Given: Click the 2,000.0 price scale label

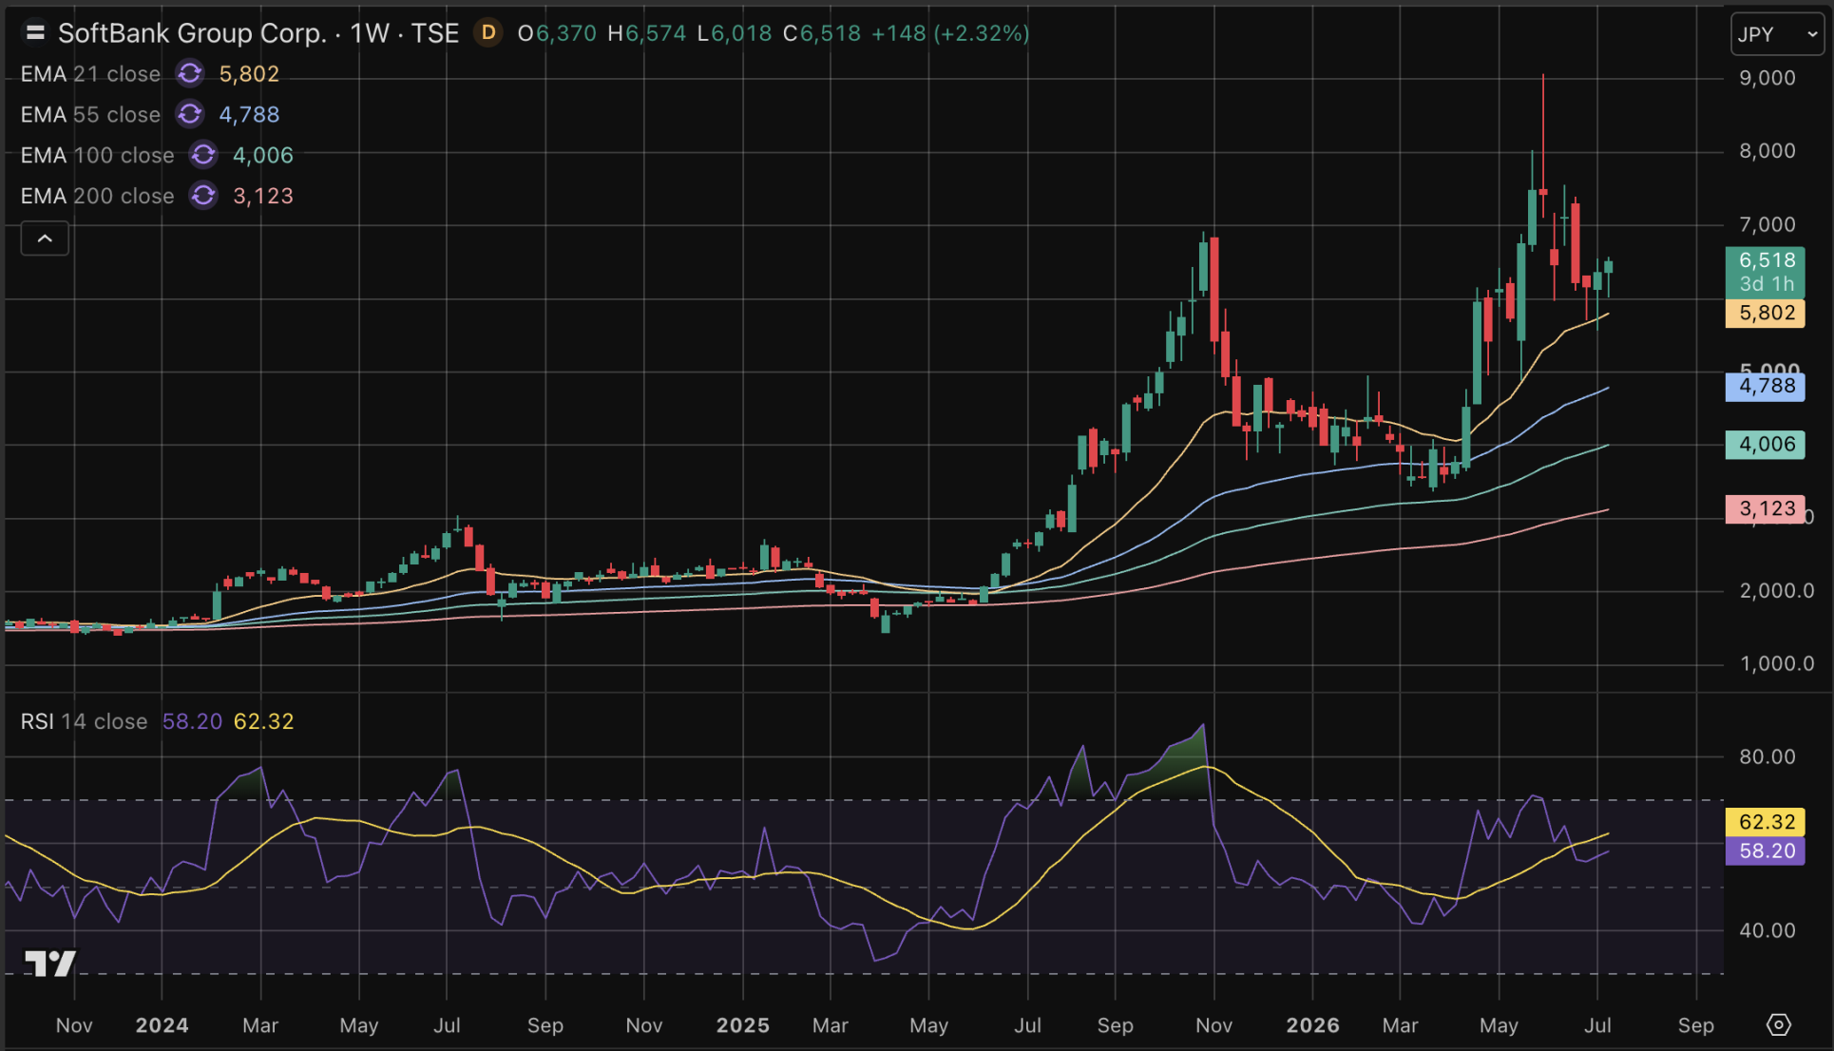Looking at the screenshot, I should point(1777,591).
